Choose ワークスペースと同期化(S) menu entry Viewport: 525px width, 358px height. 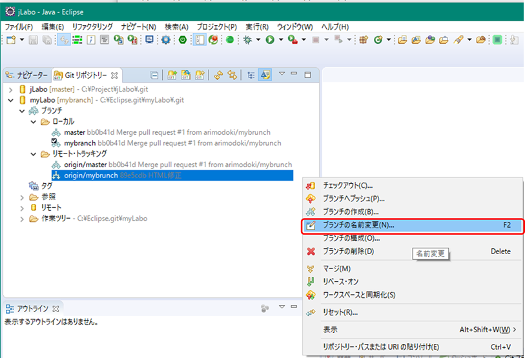(412, 295)
